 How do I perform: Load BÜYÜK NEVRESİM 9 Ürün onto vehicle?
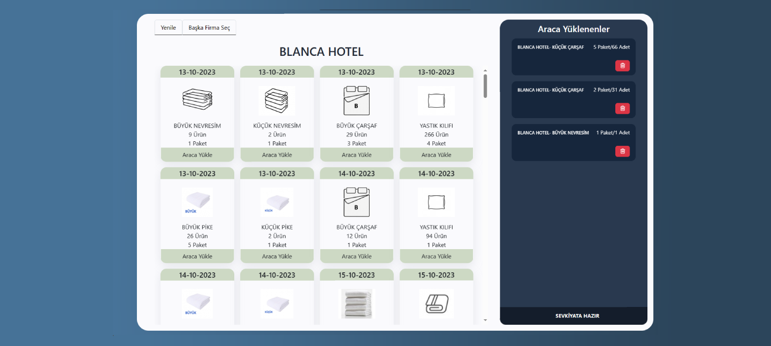(197, 155)
